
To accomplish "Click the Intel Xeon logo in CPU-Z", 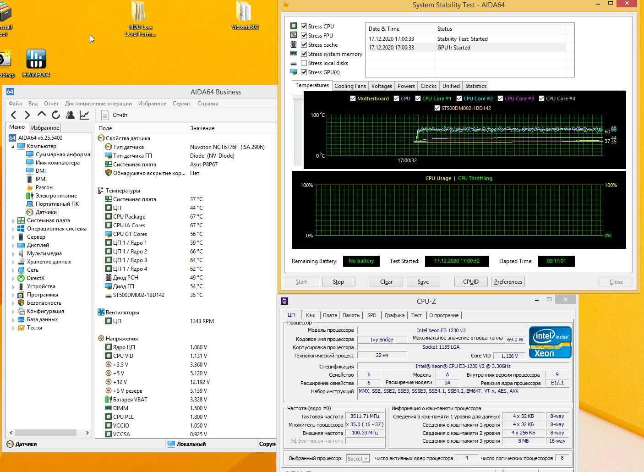I will pyautogui.click(x=550, y=342).
